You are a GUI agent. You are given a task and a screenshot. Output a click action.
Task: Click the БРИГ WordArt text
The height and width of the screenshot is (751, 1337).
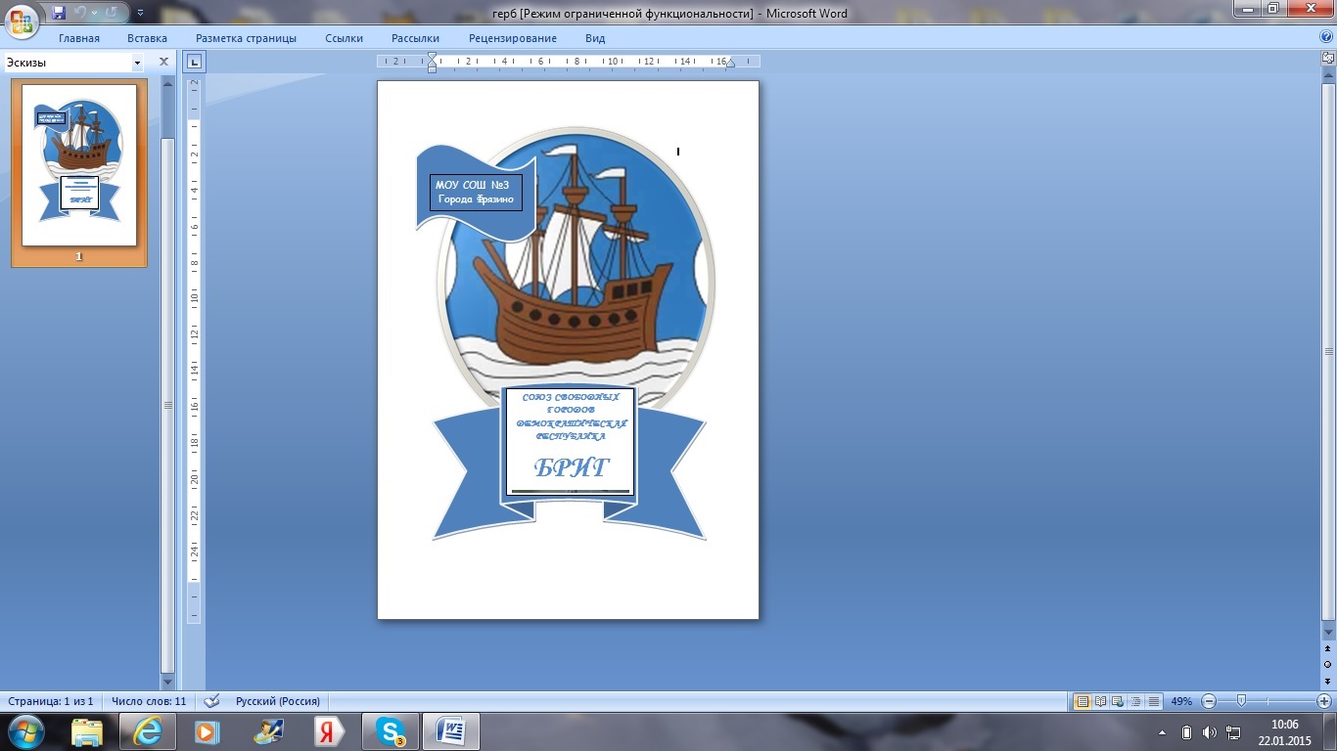[x=572, y=466]
